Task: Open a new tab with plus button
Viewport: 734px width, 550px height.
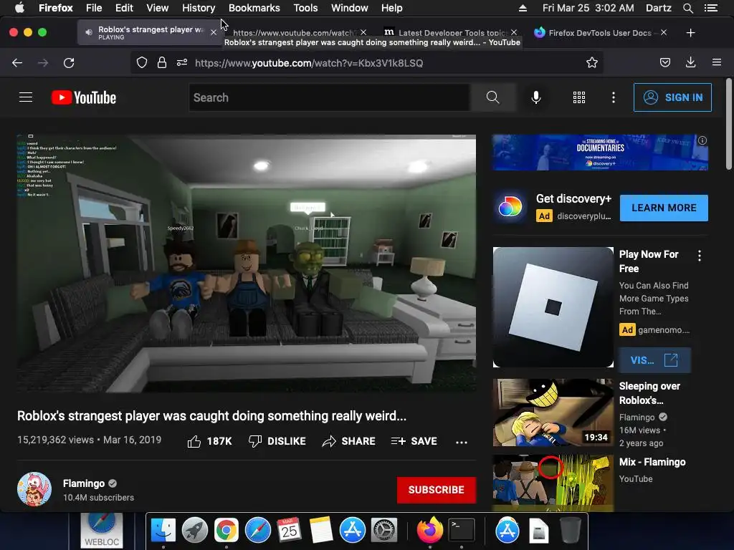Action: (690, 32)
